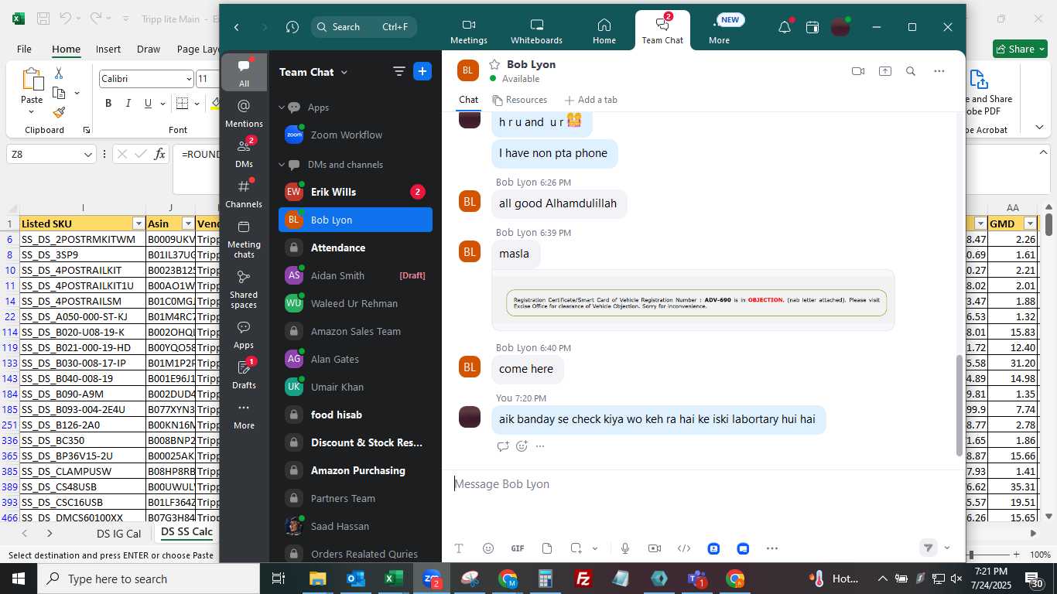Switch to Meetings tab in Zoom

point(469,32)
